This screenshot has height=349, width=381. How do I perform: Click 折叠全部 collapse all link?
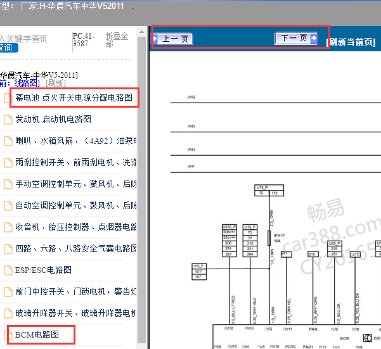coord(117,39)
